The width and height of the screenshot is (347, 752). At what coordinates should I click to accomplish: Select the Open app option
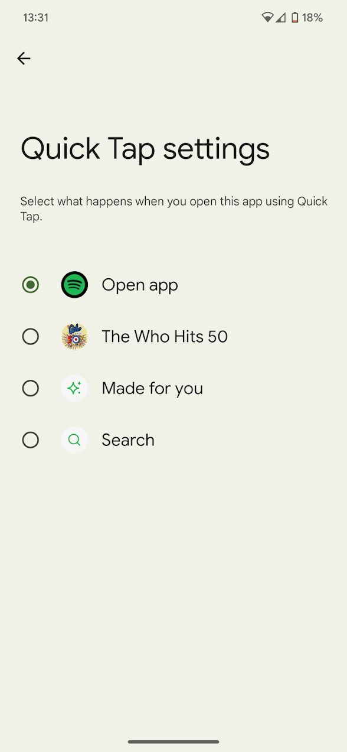31,285
